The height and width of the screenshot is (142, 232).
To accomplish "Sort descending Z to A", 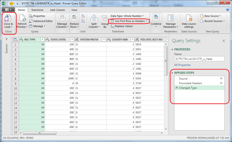I will pos(83,21).
